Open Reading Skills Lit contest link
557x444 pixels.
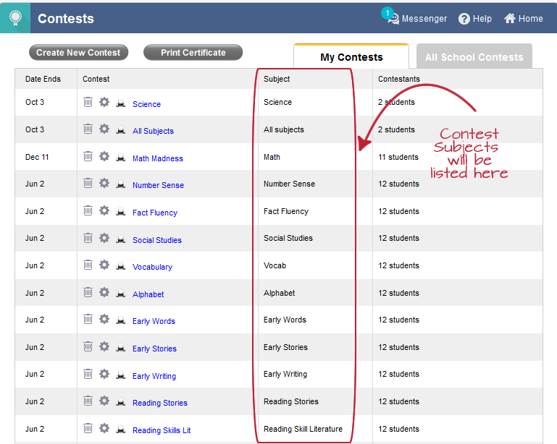162,430
